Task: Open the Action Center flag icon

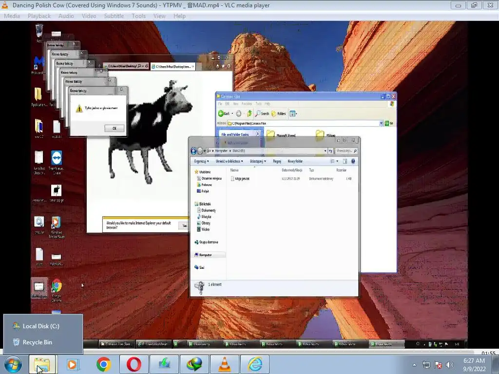Action: (438, 365)
